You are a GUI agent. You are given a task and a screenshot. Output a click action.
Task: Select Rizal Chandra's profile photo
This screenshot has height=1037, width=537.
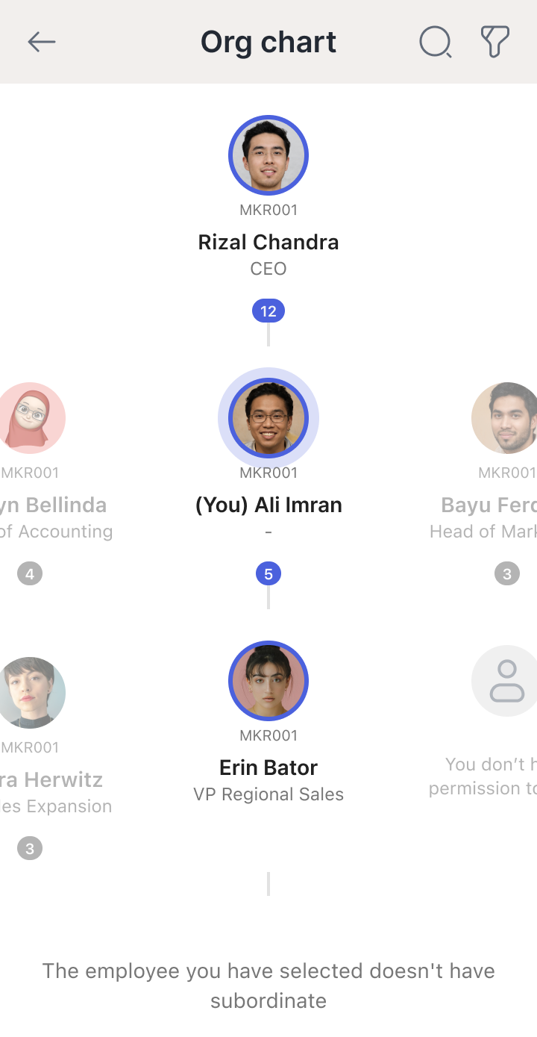point(268,155)
